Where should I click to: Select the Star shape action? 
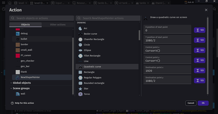coord(107,88)
